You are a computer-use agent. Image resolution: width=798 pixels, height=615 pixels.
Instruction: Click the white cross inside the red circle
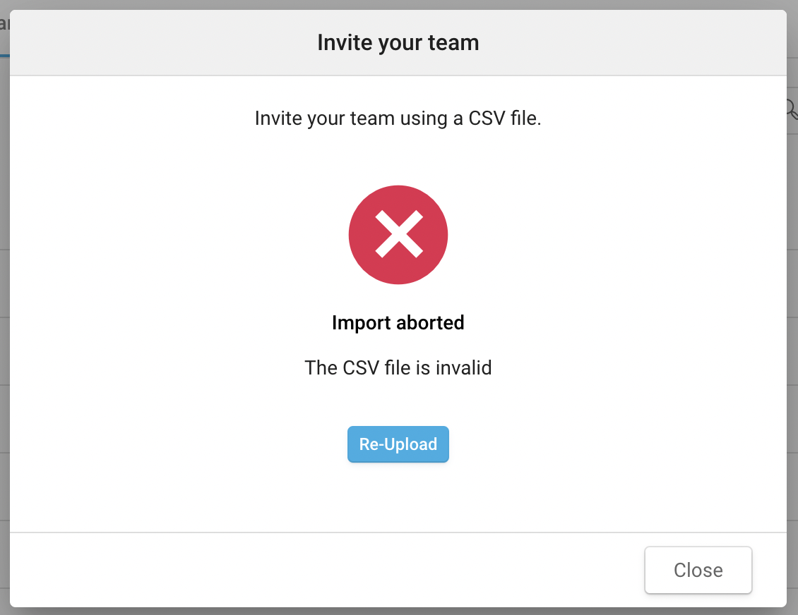[398, 235]
